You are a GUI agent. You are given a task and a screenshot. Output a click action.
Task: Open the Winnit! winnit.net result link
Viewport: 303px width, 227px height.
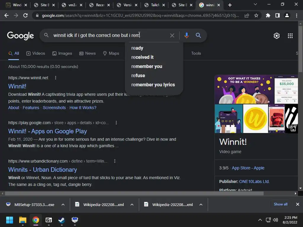17,86
